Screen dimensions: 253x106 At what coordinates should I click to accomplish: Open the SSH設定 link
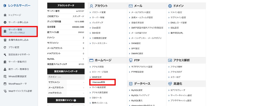(96, 33)
